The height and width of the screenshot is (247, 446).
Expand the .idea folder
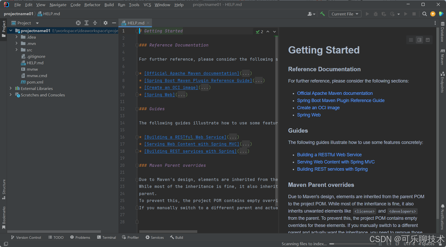click(16, 37)
